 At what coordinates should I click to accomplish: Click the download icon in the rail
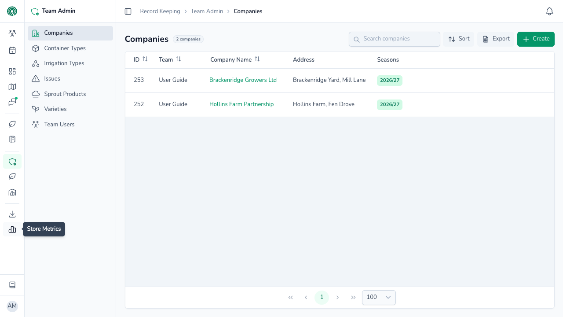click(x=12, y=214)
